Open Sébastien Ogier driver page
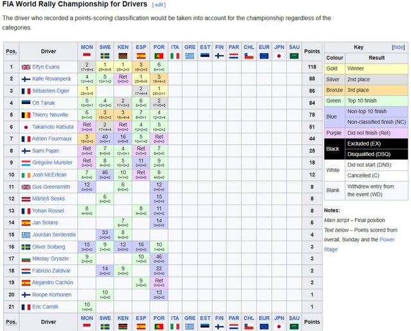Viewport: 411px width, 331px height. (x=51, y=90)
